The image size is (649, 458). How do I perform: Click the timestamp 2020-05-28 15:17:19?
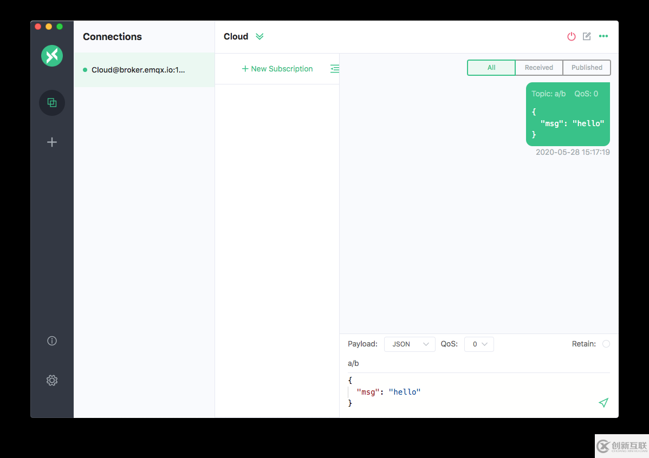(573, 152)
